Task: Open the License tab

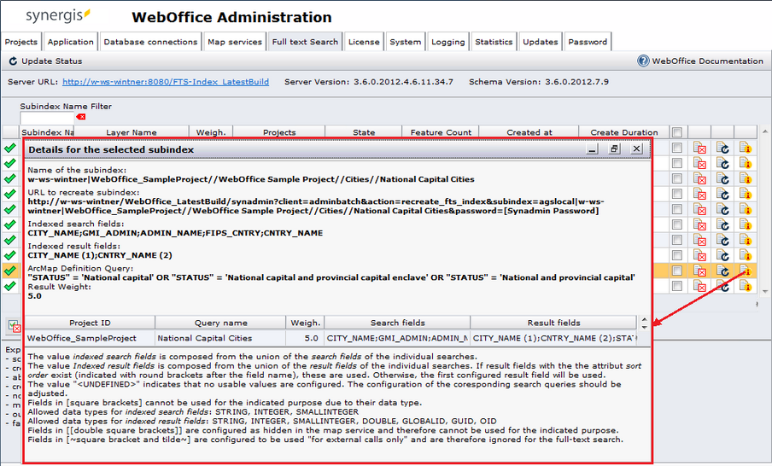Action: click(x=364, y=42)
